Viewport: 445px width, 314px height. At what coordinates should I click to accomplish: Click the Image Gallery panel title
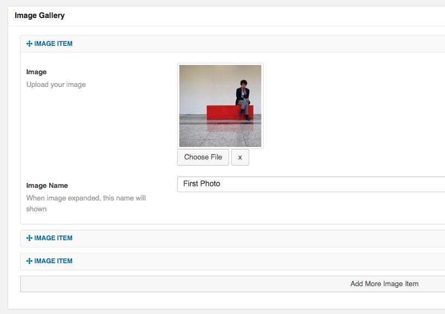click(39, 15)
